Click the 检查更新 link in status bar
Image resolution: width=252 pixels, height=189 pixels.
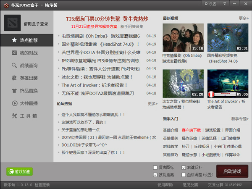point(42,185)
